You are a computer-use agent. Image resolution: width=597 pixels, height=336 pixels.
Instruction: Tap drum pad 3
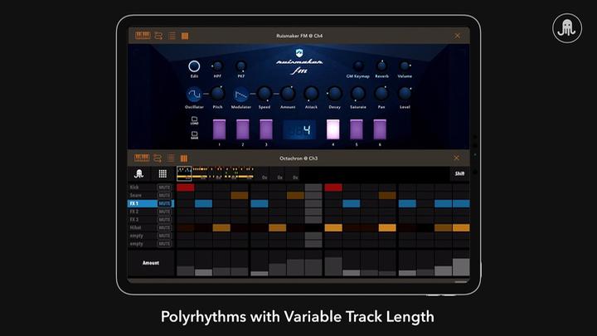click(266, 130)
